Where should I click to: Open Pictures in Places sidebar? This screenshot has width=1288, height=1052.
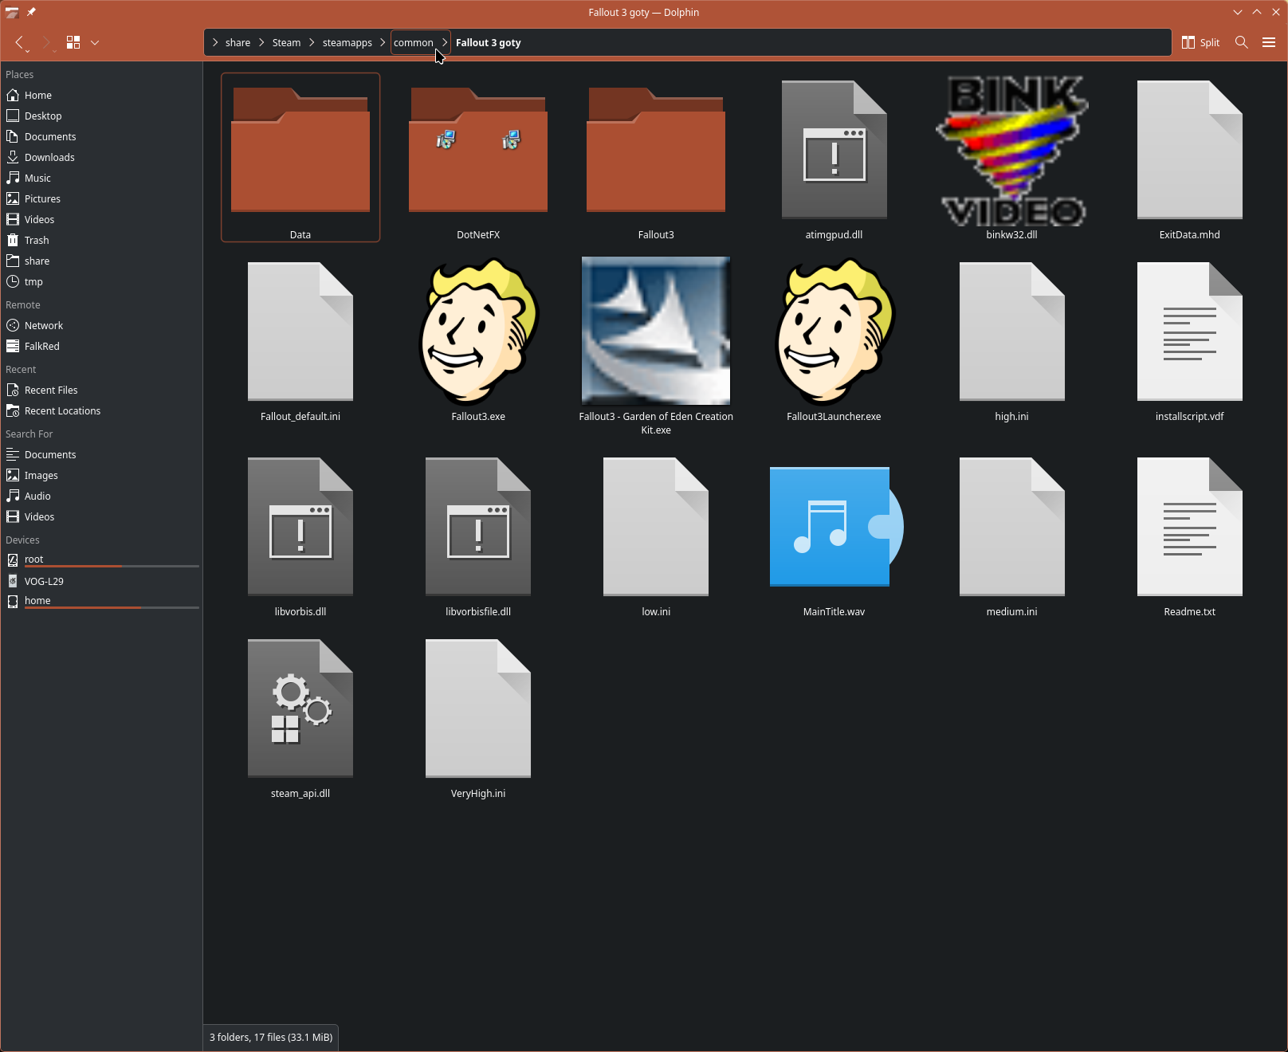pos(101,198)
